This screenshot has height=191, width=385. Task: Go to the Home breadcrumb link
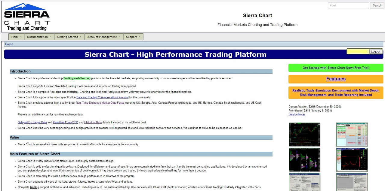click(9, 44)
